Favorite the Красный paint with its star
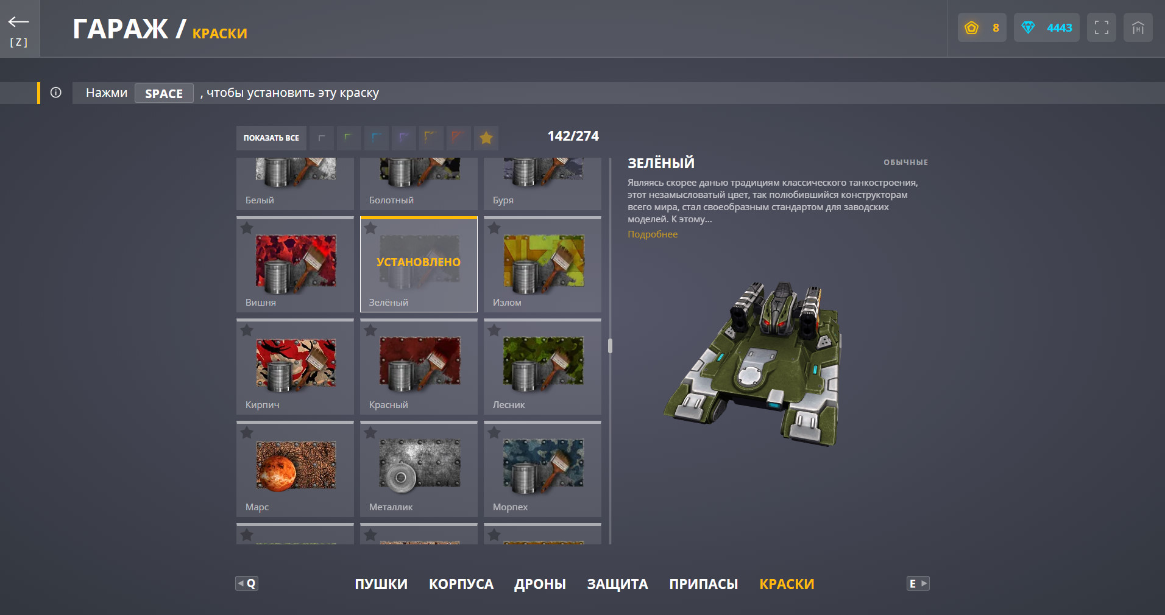Screen dimensions: 1165x615 [370, 331]
